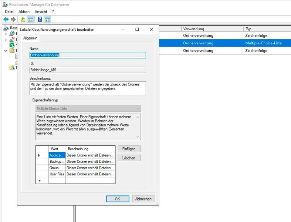
Task: Expand the first collapsed tree node
Action: click(6, 34)
